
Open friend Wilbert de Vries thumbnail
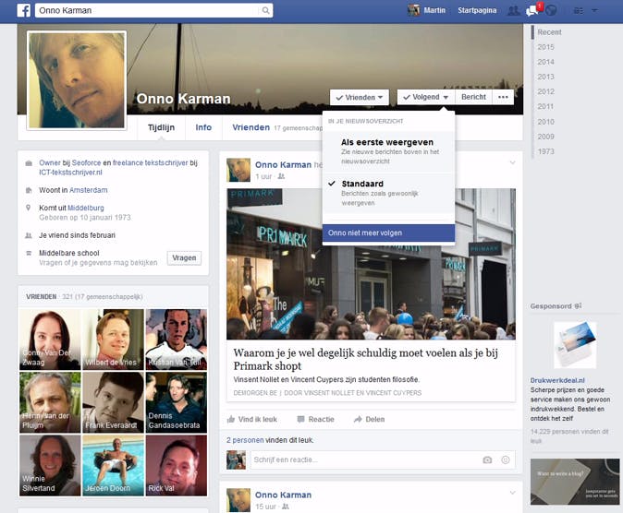[x=114, y=340]
